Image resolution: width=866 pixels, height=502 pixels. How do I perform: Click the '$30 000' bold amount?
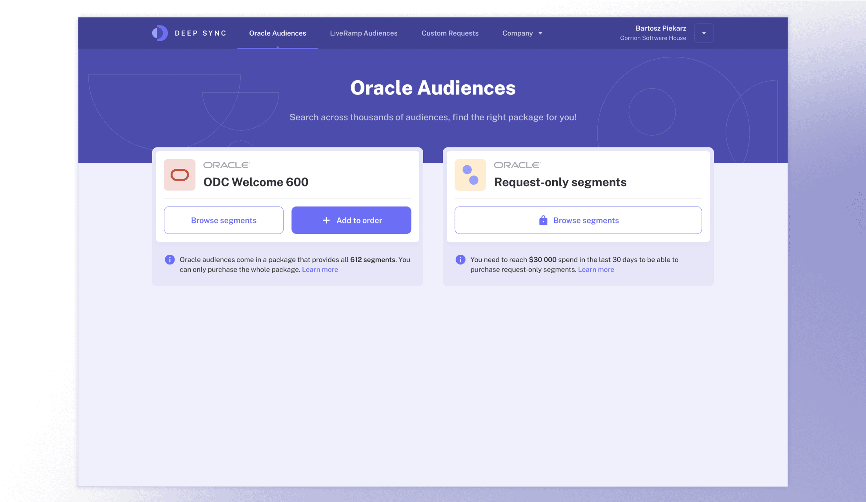pos(542,259)
